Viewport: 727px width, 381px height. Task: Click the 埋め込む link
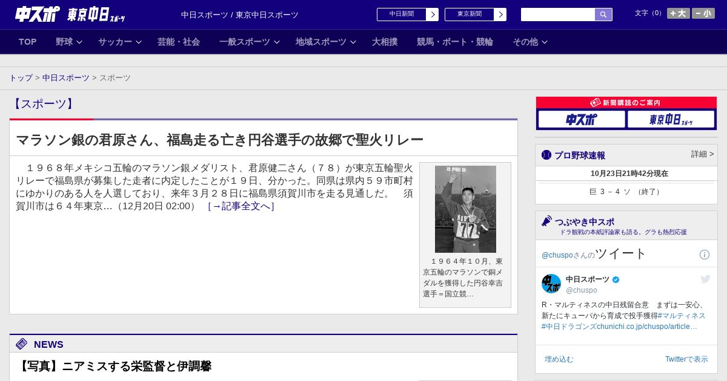coord(559,359)
